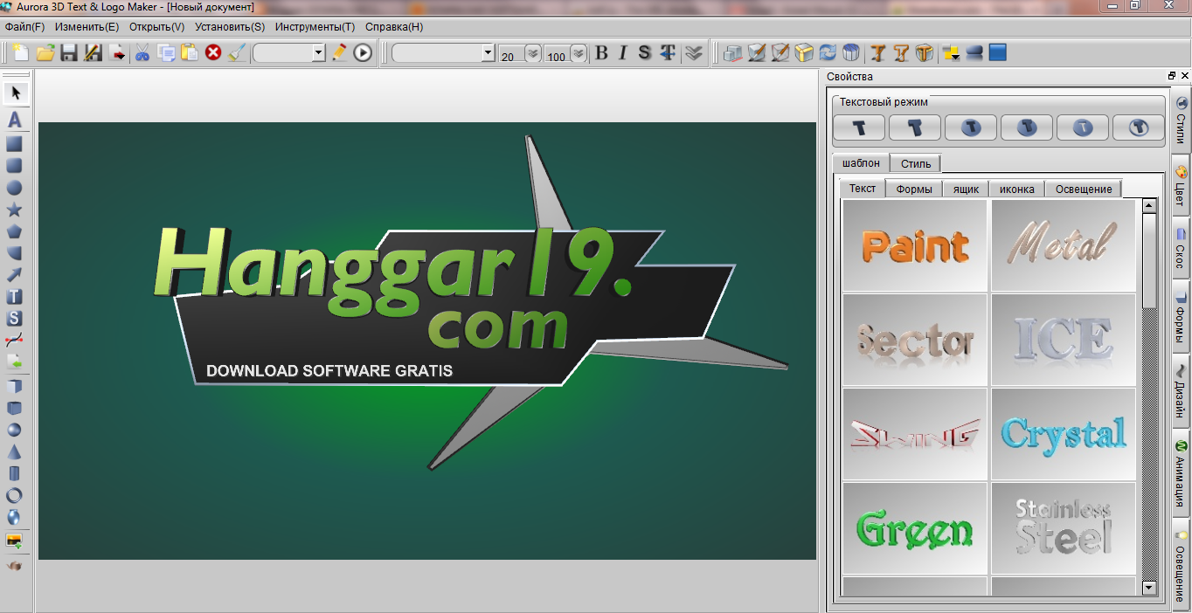The height and width of the screenshot is (613, 1192).
Task: Select the 3D ring torus tool
Action: pos(15,495)
